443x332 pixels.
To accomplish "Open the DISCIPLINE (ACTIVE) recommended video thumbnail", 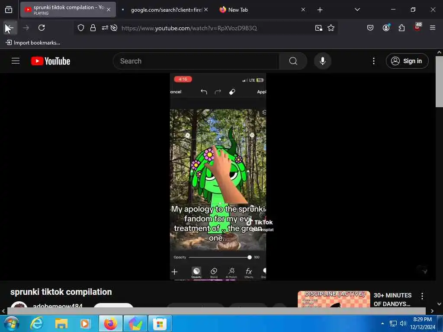I will pos(334,299).
